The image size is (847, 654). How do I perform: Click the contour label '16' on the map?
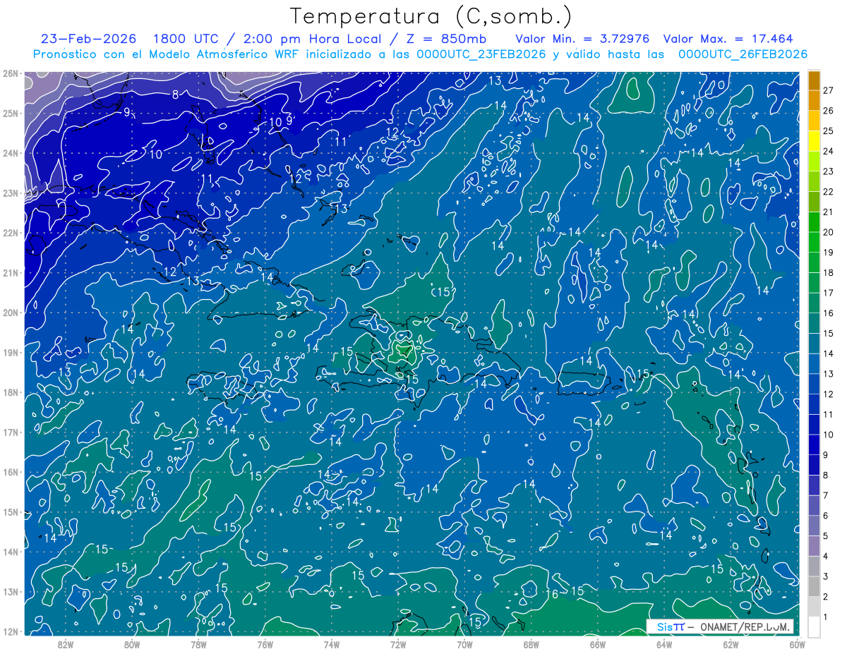click(x=553, y=594)
